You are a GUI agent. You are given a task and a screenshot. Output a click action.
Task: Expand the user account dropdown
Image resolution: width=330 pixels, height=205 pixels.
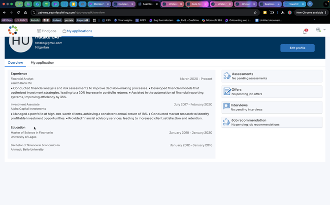point(321,30)
